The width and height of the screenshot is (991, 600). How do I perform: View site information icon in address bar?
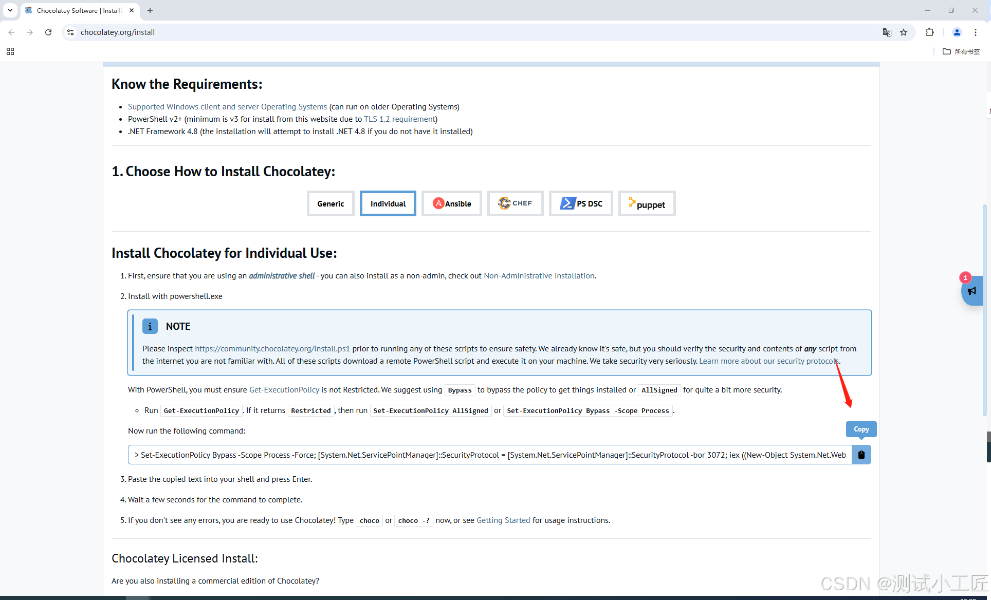70,32
